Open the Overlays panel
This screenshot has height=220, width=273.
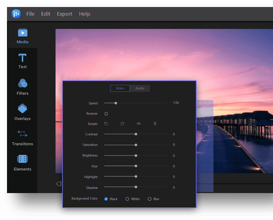(x=23, y=112)
